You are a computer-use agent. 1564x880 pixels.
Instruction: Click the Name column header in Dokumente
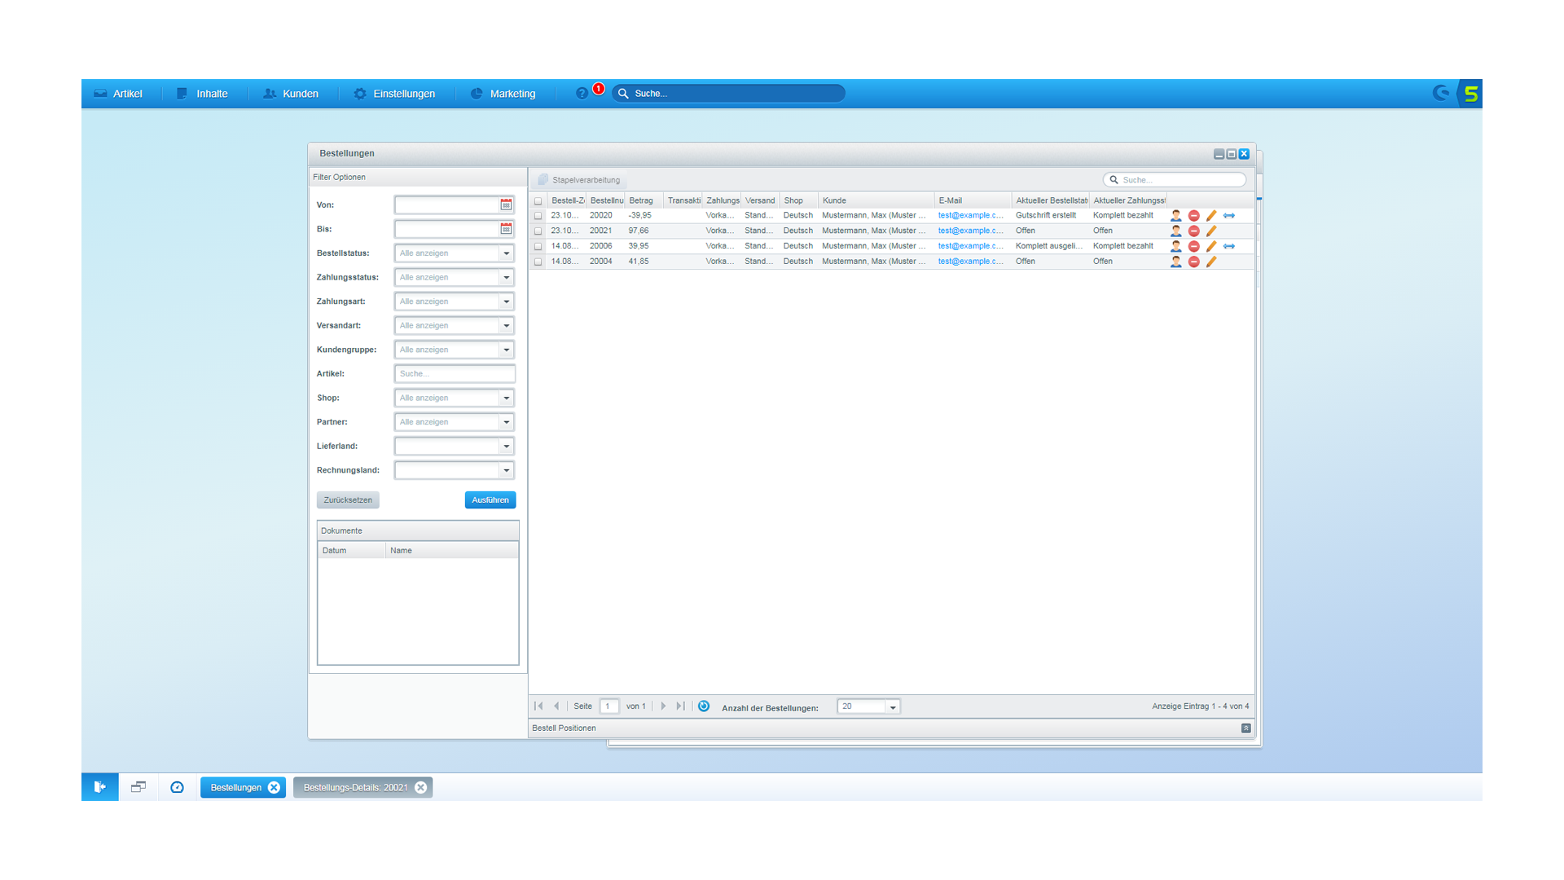pyautogui.click(x=451, y=551)
